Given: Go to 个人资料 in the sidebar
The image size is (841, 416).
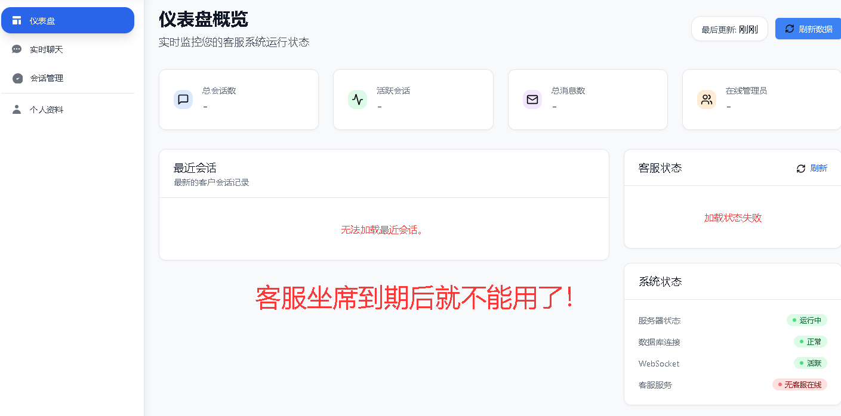Looking at the screenshot, I should [67, 110].
